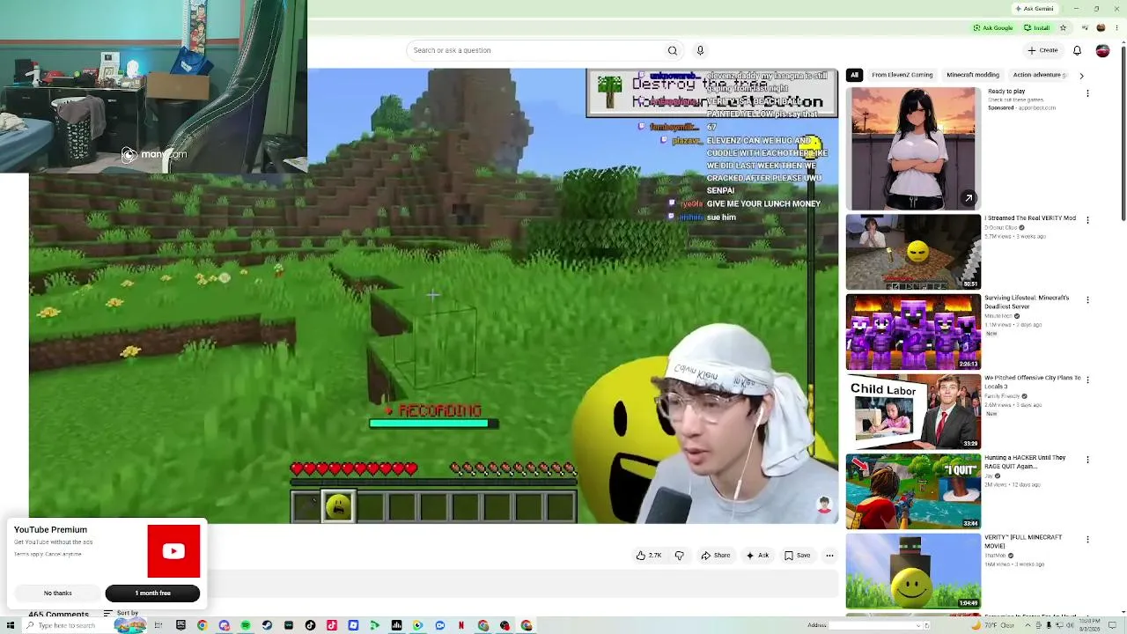Open the Child Labor video thumbnail
Image resolution: width=1127 pixels, height=634 pixels.
click(x=913, y=411)
